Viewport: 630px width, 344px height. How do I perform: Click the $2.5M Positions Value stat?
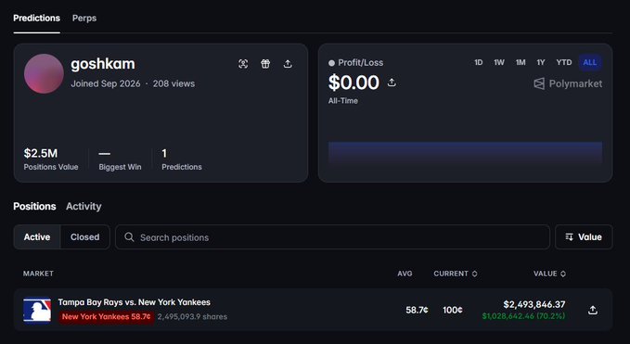51,159
